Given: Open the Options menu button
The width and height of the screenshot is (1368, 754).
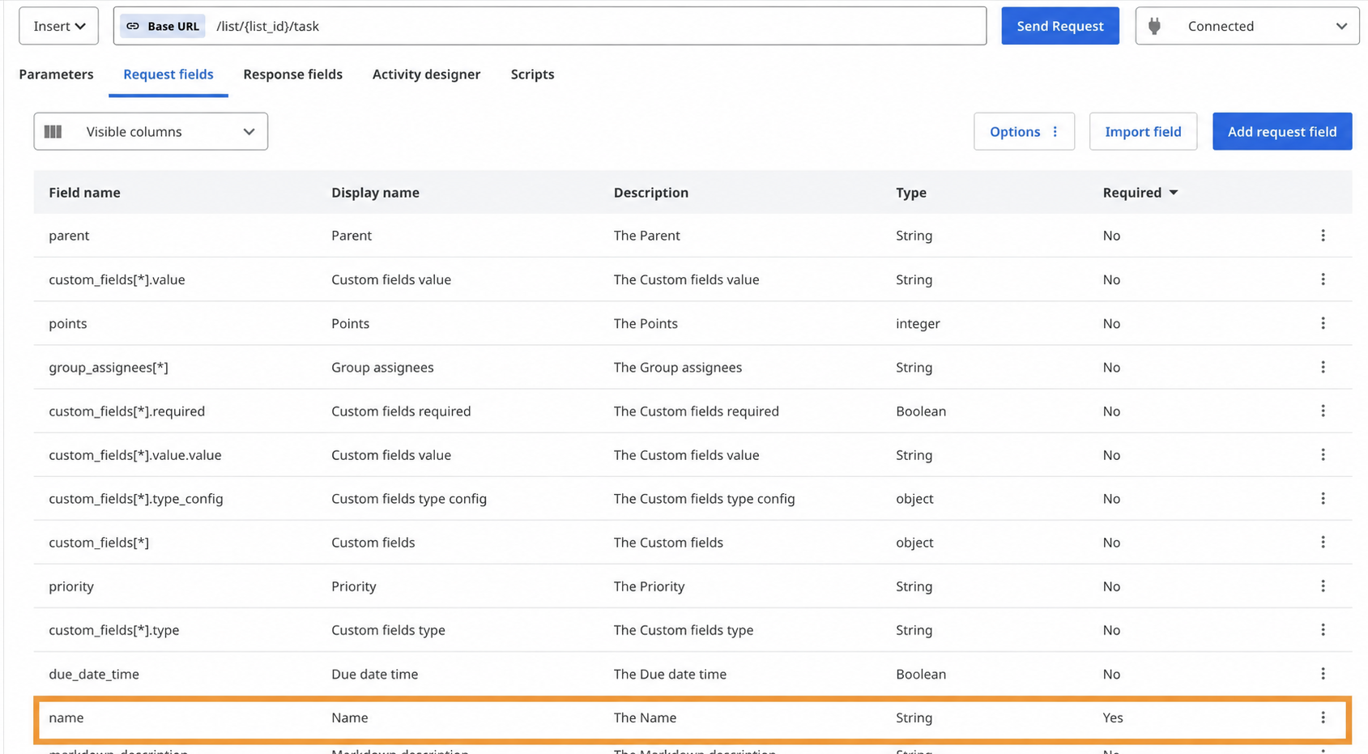Looking at the screenshot, I should pos(1024,131).
